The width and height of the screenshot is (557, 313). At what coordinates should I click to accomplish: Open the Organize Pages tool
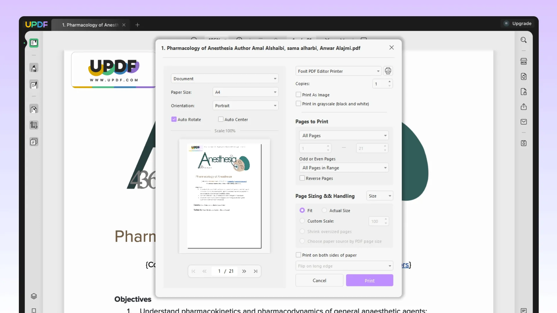34,109
